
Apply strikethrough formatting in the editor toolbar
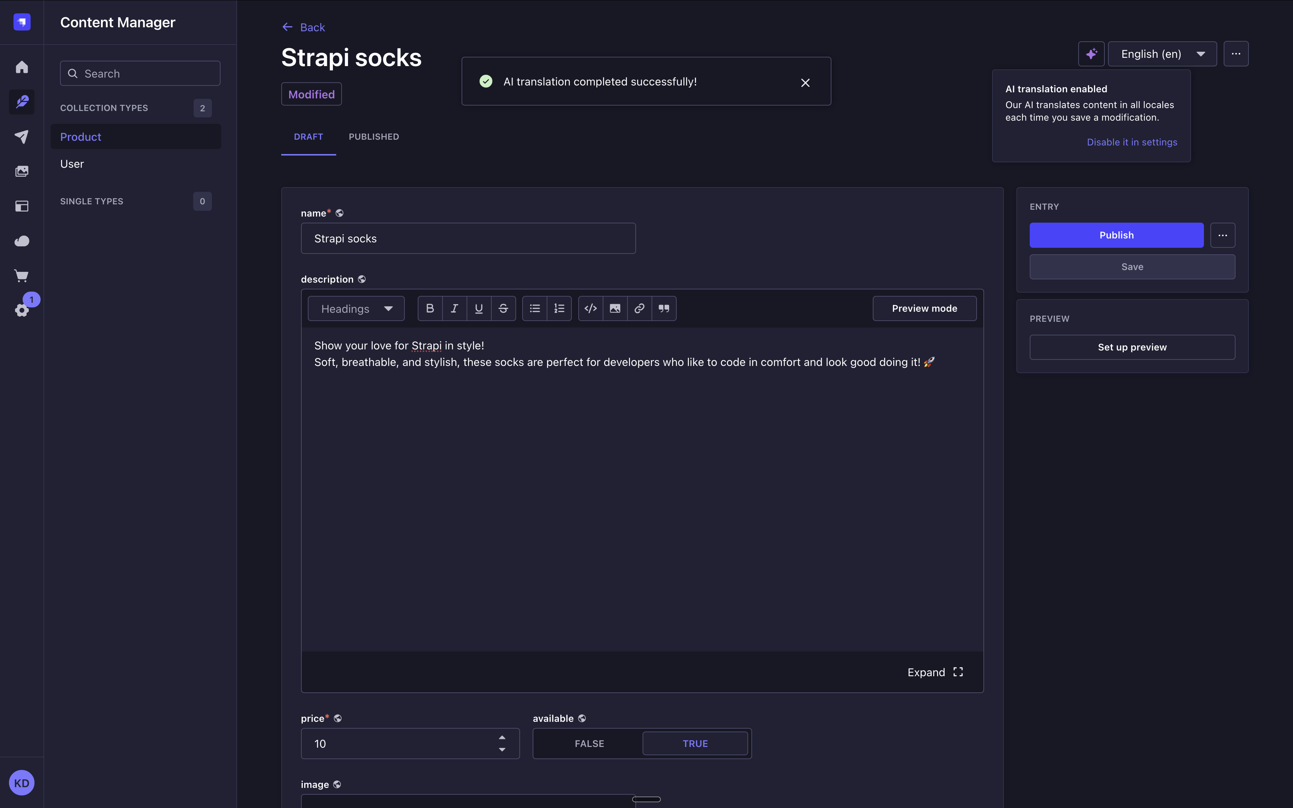coord(503,308)
